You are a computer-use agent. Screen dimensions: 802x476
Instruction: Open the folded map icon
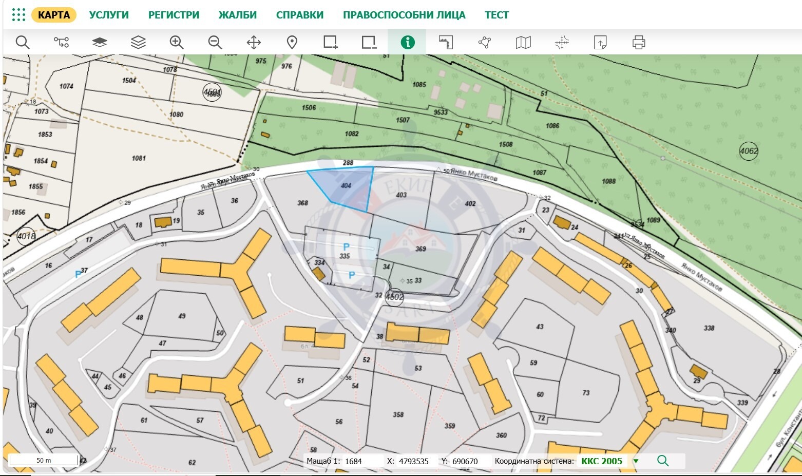click(x=523, y=42)
